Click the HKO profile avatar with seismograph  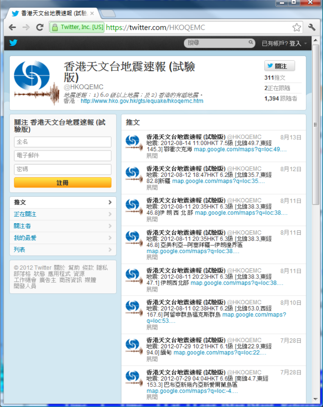pos(36,83)
